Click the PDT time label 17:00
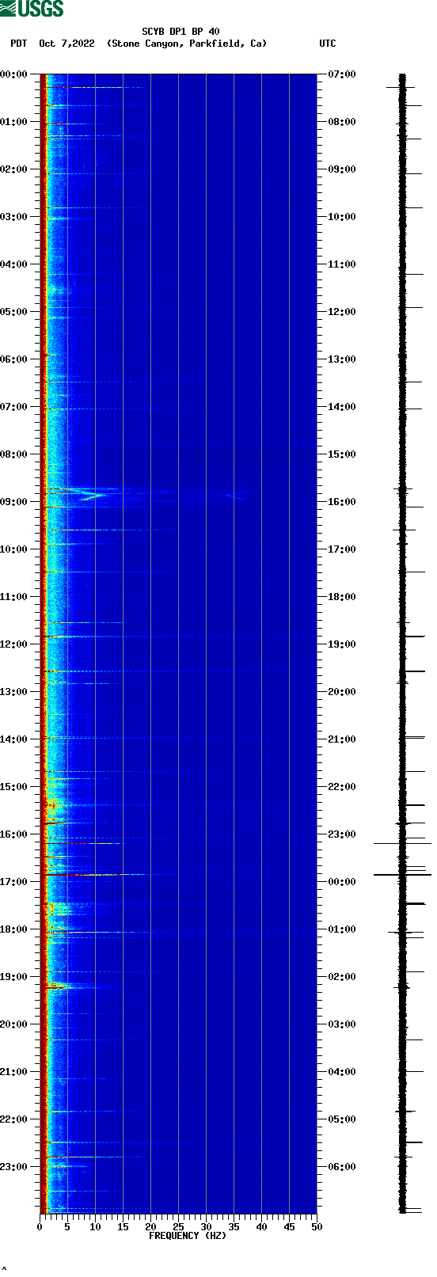The image size is (437, 1277). pyautogui.click(x=14, y=882)
